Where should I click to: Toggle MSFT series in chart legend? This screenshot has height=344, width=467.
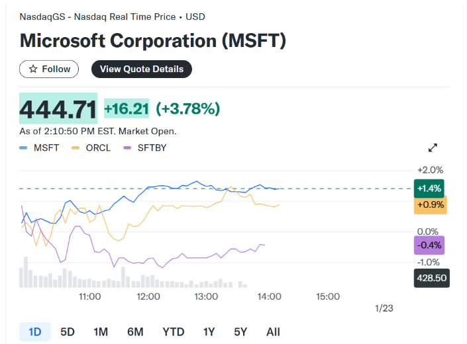[x=40, y=148]
